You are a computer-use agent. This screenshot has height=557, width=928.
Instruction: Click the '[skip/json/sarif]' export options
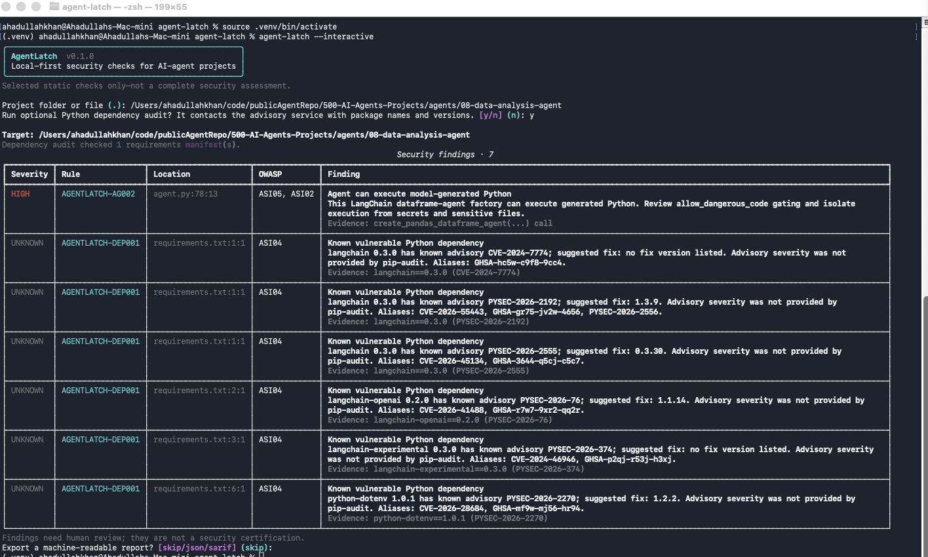click(x=197, y=548)
